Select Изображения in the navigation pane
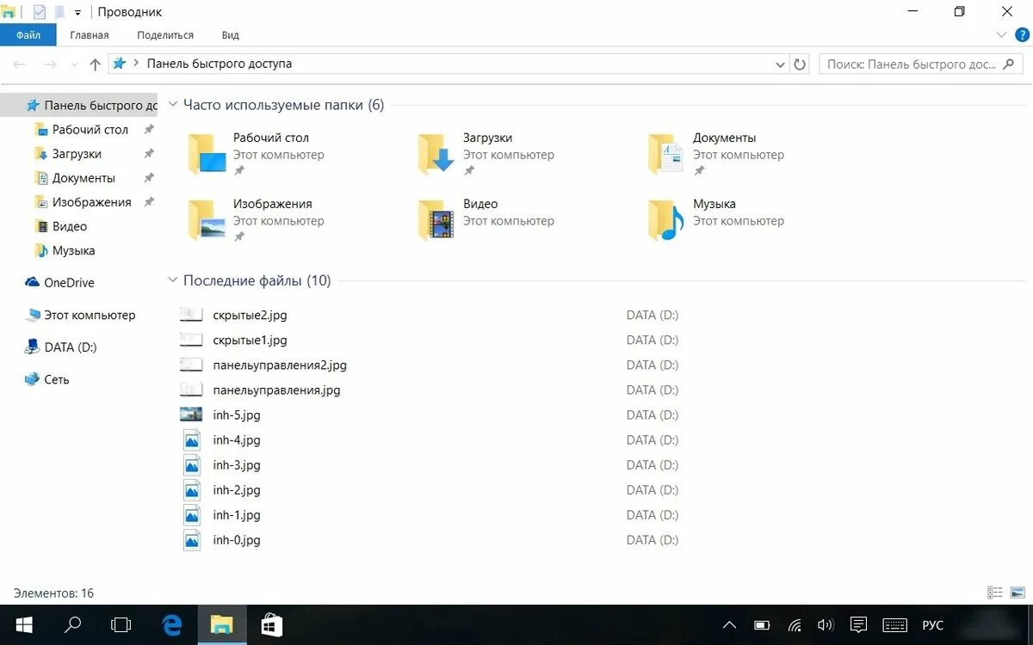The height and width of the screenshot is (645, 1033). pos(91,202)
